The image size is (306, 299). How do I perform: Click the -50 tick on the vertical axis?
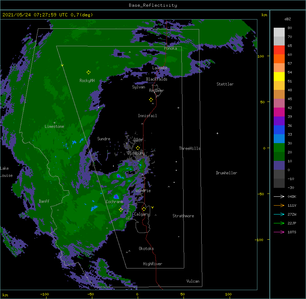click(x=261, y=194)
